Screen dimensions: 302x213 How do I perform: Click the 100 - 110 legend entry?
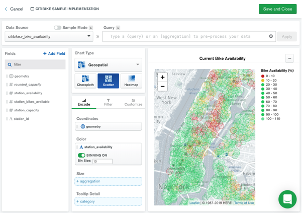click(271, 119)
